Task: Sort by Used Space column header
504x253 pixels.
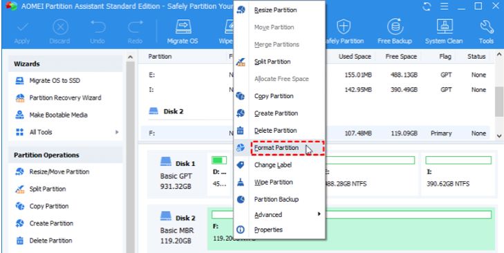Action: coord(355,57)
